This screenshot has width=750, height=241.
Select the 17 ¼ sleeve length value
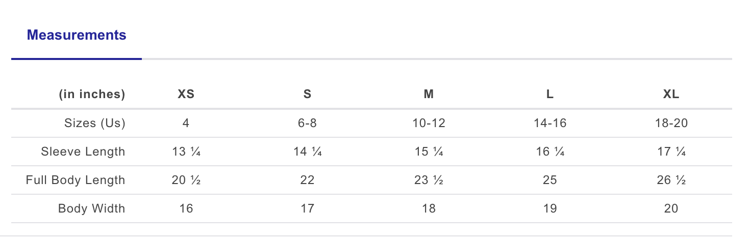click(671, 152)
